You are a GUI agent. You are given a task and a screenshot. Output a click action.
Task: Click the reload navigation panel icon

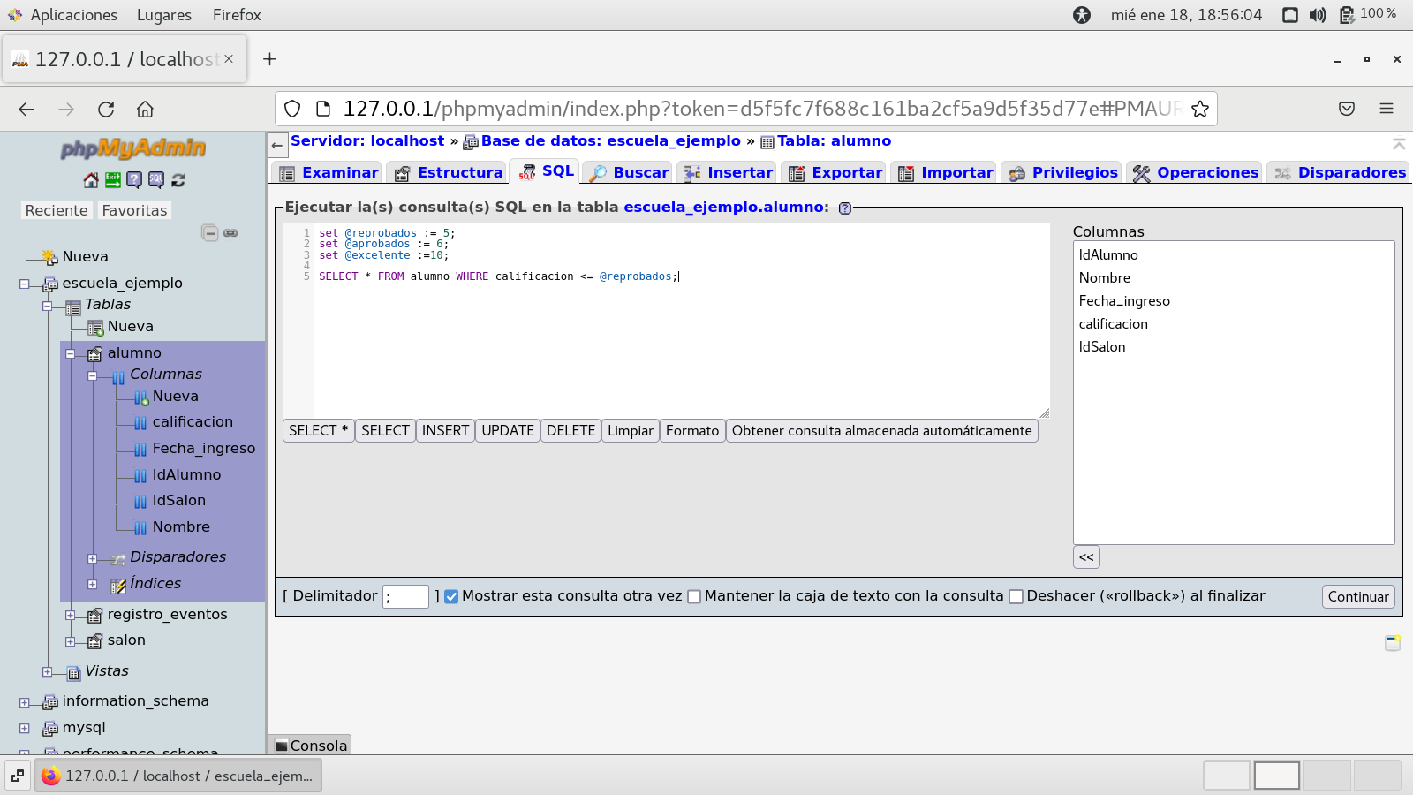178,180
